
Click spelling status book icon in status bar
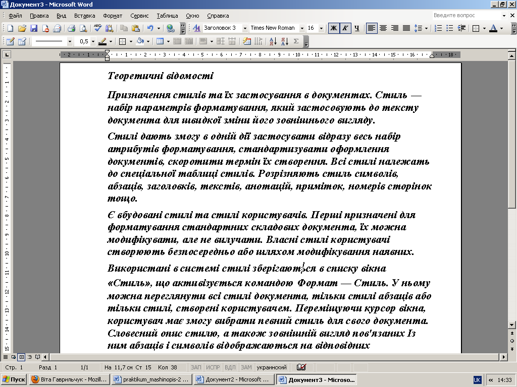point(301,367)
